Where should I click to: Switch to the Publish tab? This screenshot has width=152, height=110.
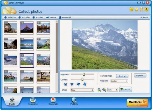coord(74,101)
